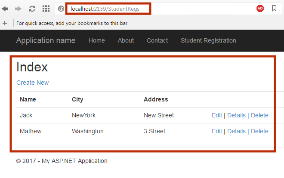
Task: Bookmark this page with the bookmark icon
Action: 274,8
